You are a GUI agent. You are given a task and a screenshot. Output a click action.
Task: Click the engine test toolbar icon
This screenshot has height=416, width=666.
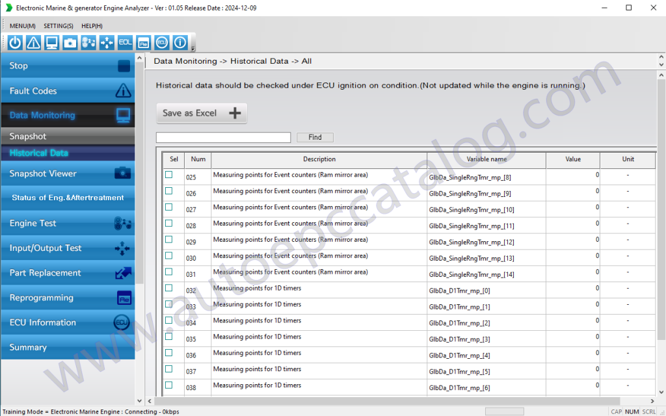pos(88,42)
